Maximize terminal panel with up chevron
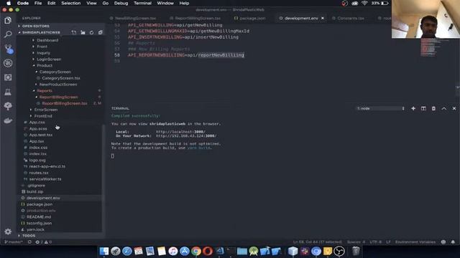This screenshot has width=460, height=258. pos(444,108)
